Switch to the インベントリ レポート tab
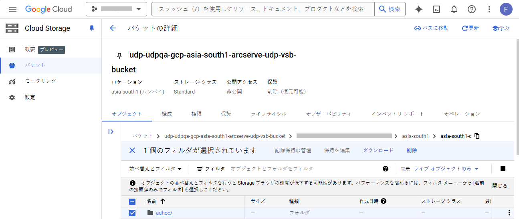The height and width of the screenshot is (219, 519). 398,114
